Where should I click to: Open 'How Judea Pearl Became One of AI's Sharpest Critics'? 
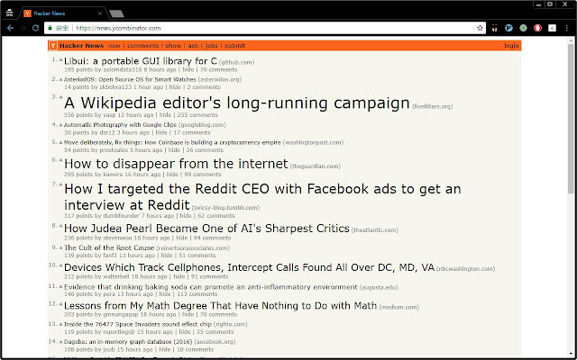tap(206, 228)
